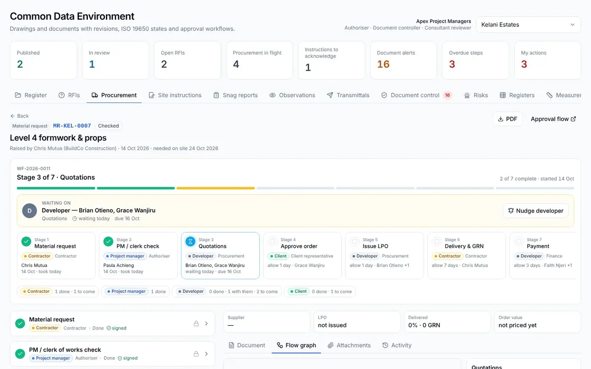Click the external link icon beside Approval flow
The height and width of the screenshot is (369, 591).
573,119
